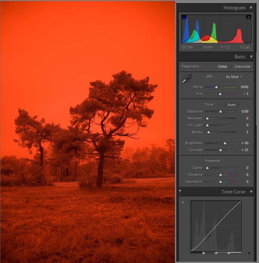Toggle the Tone Curve panel on/off switch
Image resolution: width=259 pixels, height=263 pixels.
tap(180, 191)
